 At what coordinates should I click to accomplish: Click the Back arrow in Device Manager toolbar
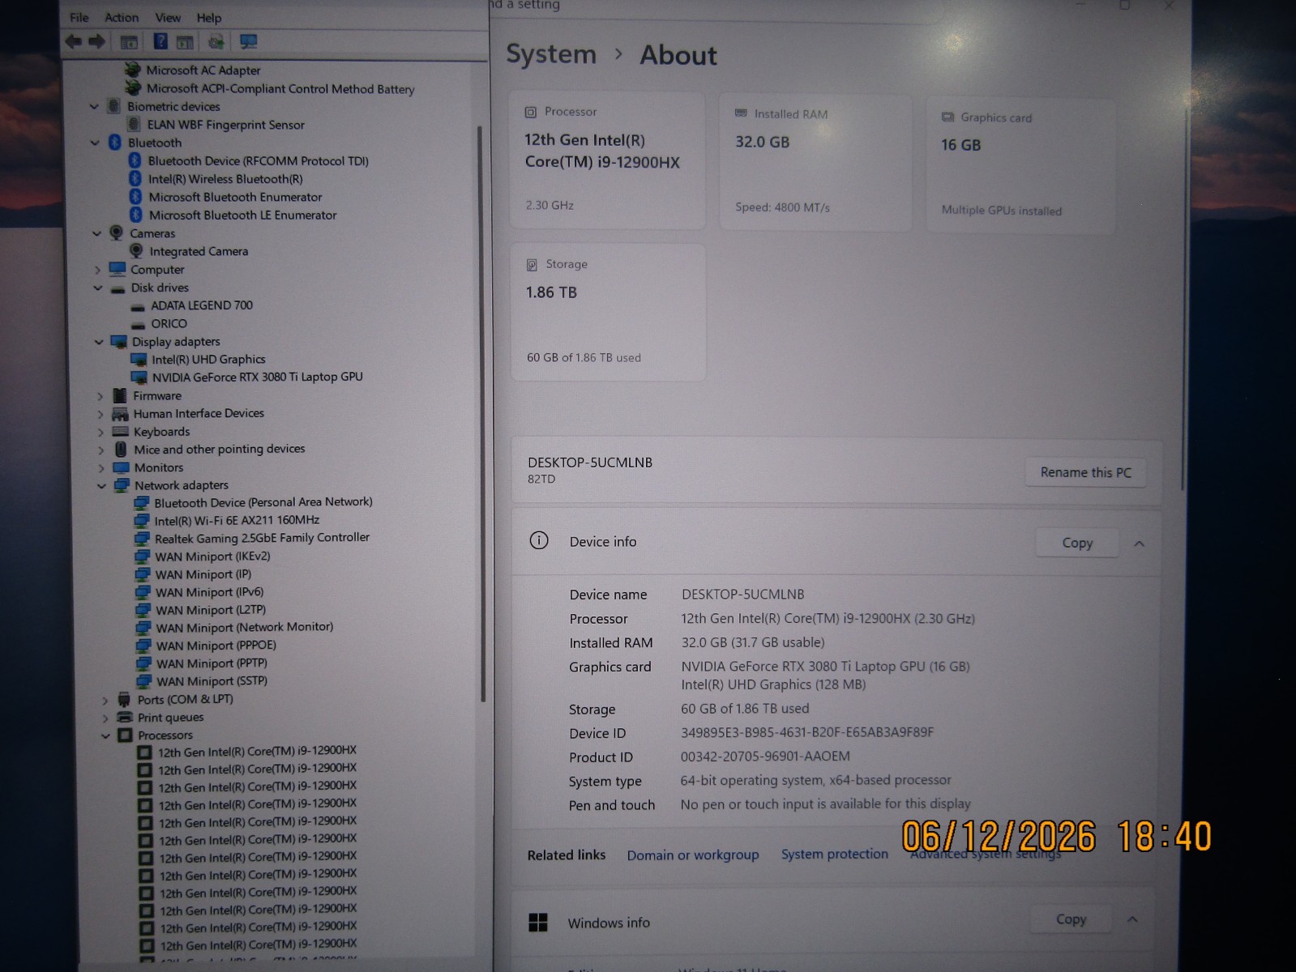(x=73, y=41)
